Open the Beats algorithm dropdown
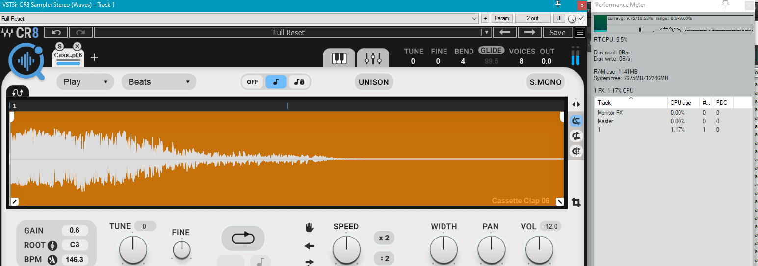Screen dimensions: 758x266 click(x=159, y=82)
